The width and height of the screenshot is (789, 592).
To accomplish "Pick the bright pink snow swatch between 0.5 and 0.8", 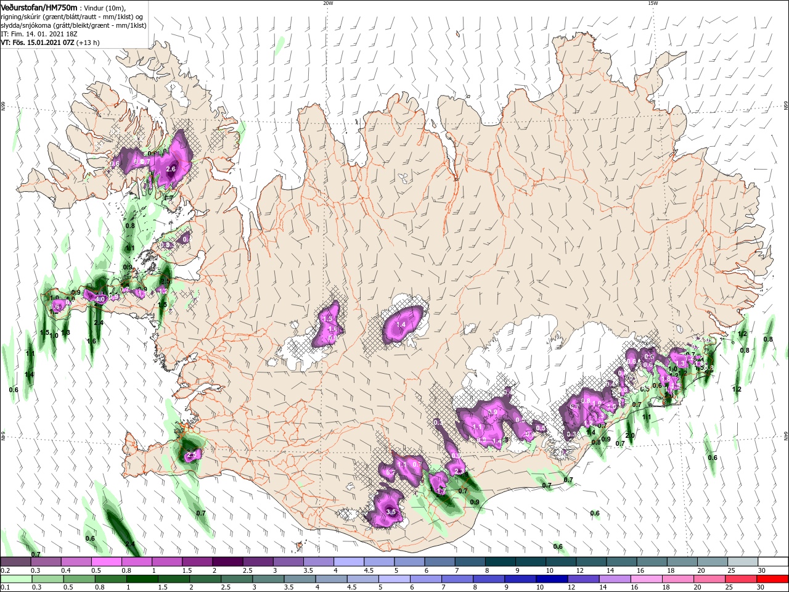I will pyautogui.click(x=106, y=562).
